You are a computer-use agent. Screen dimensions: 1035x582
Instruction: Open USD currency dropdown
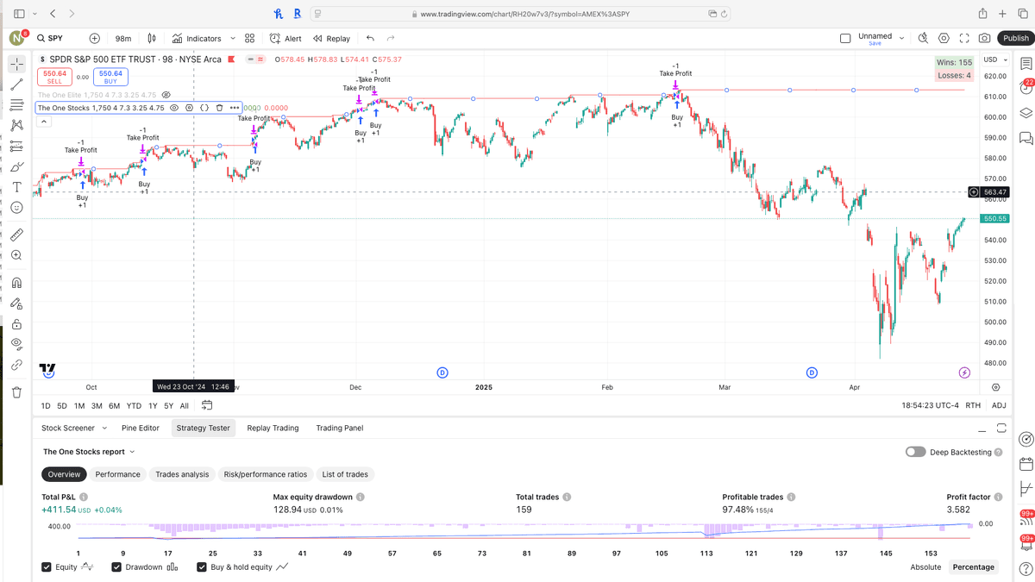pos(994,59)
